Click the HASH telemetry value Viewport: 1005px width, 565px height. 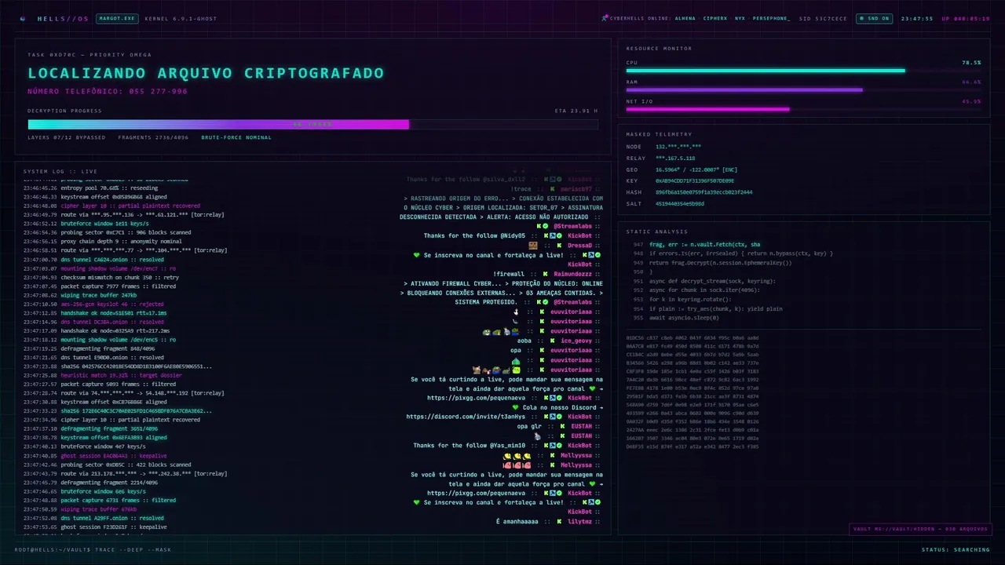[x=703, y=192]
